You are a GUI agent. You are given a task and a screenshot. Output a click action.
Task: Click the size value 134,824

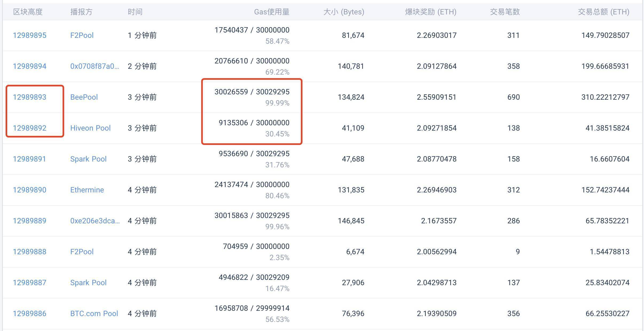tap(351, 97)
